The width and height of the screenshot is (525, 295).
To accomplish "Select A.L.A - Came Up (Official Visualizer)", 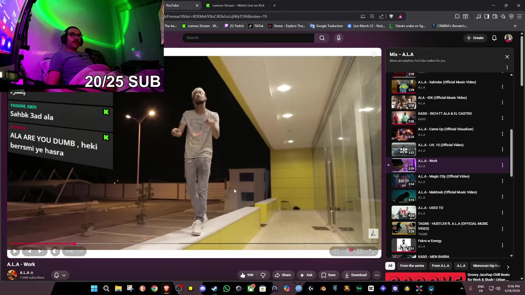I will point(445,129).
